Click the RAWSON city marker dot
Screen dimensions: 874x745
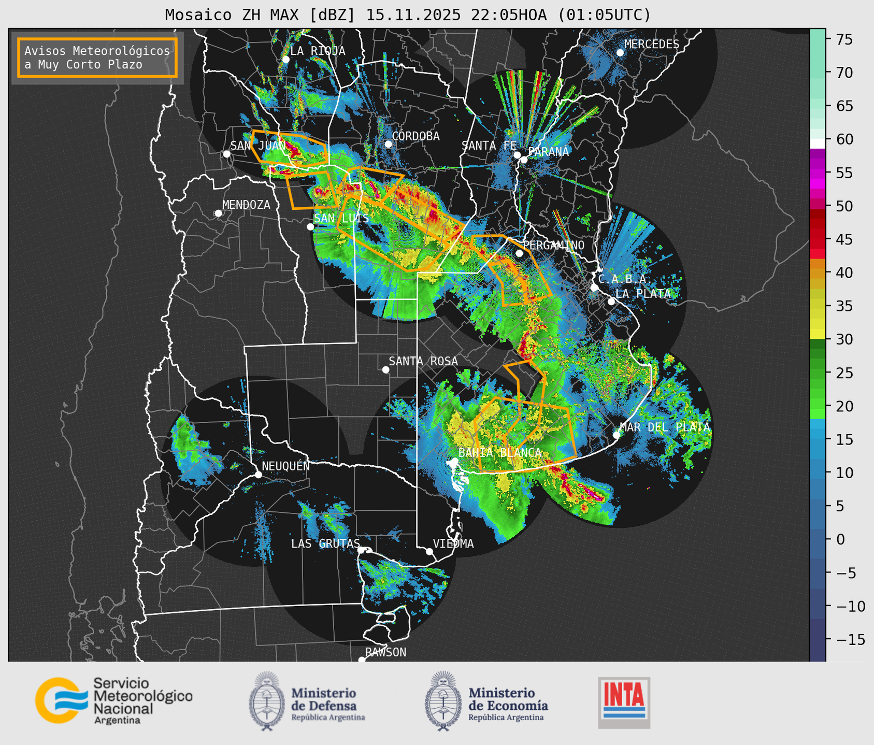click(x=362, y=660)
